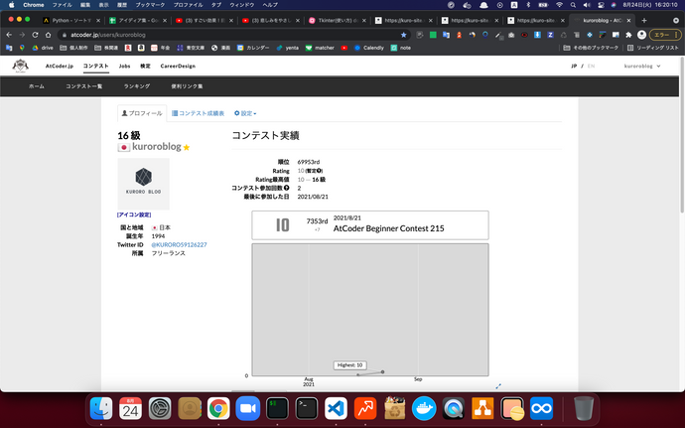Screen dimensions: 685x428
Task: Open 便利リンク集 in nav bar
Action: tap(187, 86)
